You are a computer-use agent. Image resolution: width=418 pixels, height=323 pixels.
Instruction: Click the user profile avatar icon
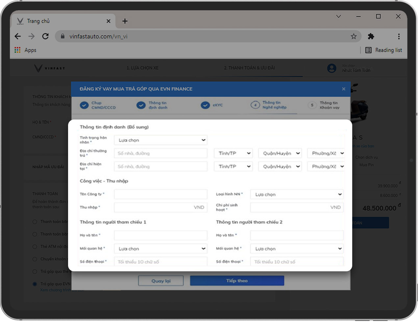click(332, 68)
